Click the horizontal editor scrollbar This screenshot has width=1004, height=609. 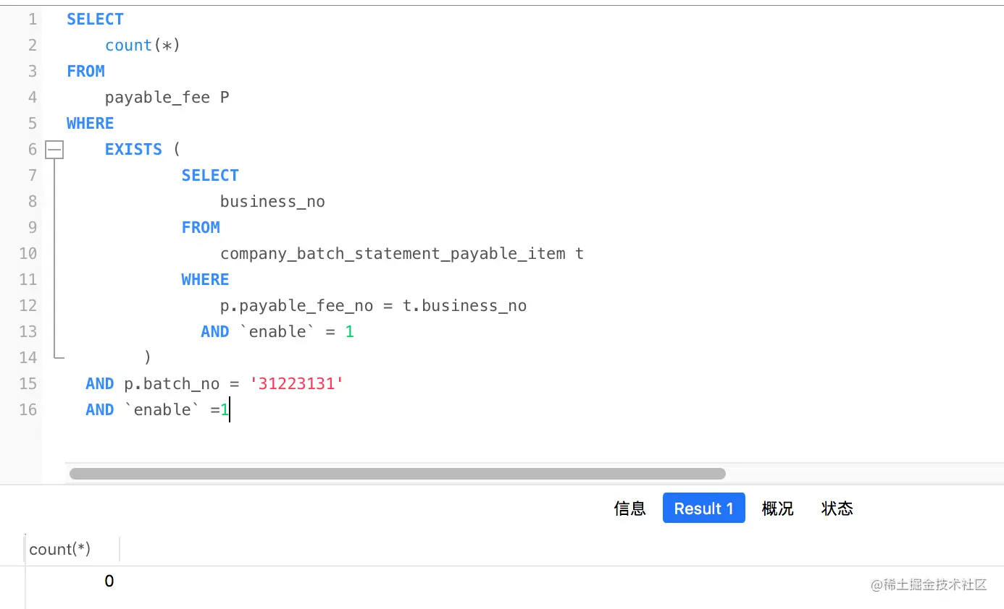click(x=397, y=474)
